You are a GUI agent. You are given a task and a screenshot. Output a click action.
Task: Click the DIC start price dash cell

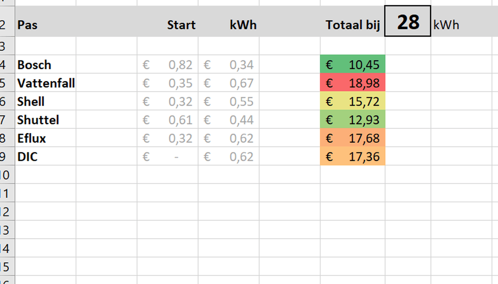pos(168,156)
